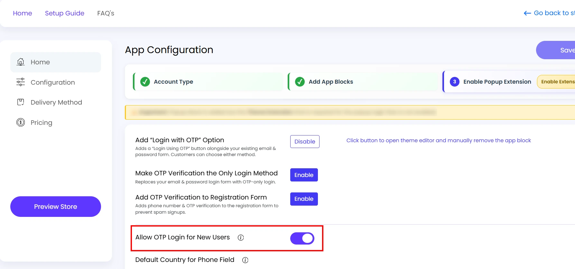
Task: Enable OTP Verification on the registration form
Action: (304, 199)
